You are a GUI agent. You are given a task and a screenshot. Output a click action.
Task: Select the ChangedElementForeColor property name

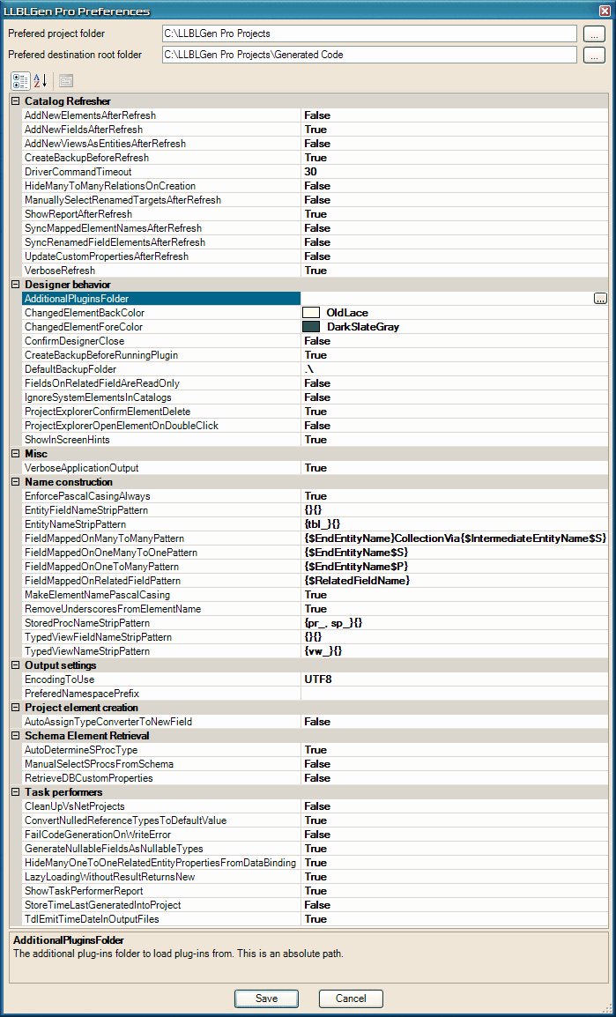tap(84, 327)
